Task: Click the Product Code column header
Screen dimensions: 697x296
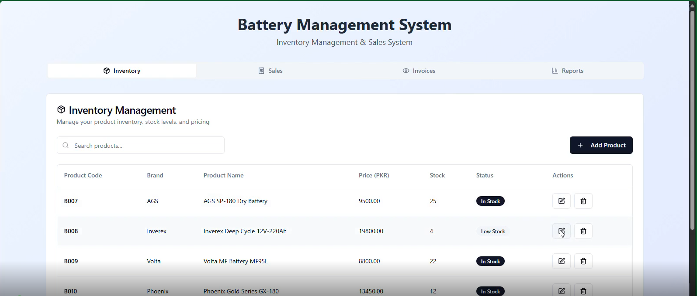Action: [x=83, y=175]
